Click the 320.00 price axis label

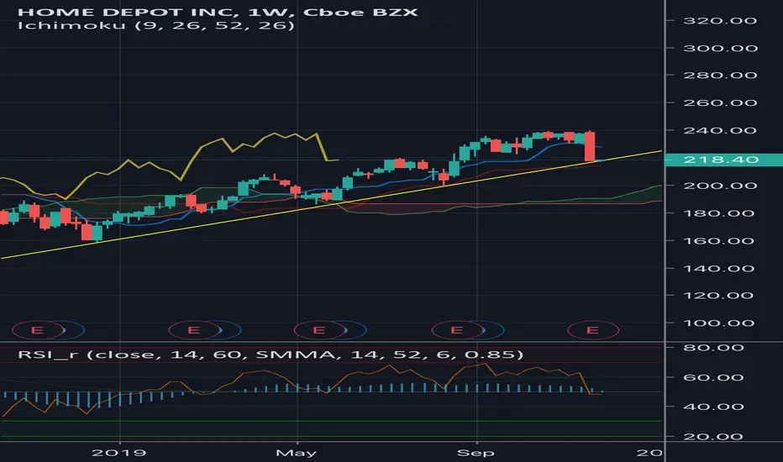coord(720,21)
